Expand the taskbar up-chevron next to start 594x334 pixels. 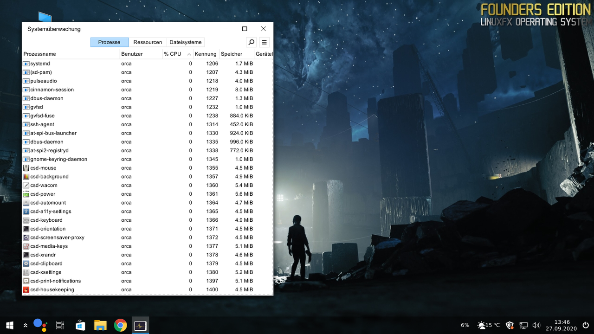coord(25,326)
